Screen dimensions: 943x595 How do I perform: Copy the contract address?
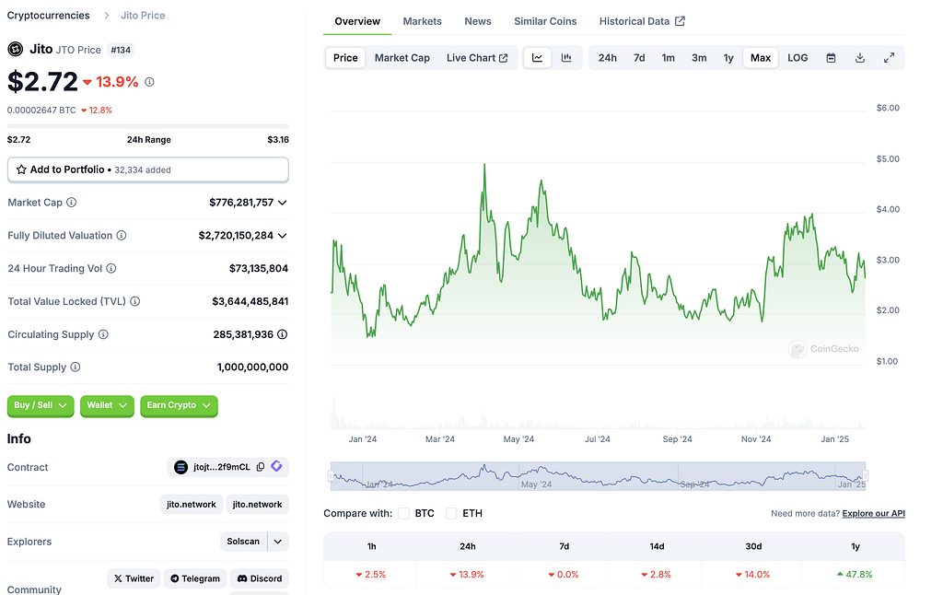coord(261,467)
